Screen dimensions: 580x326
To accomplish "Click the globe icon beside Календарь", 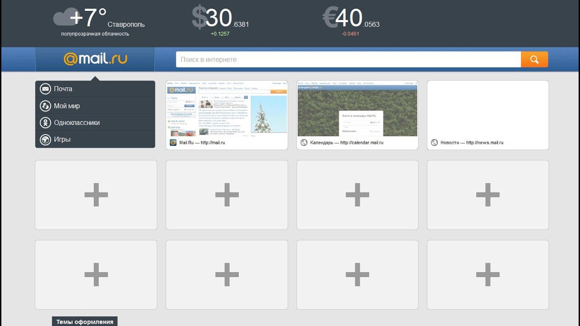I will pos(304,143).
